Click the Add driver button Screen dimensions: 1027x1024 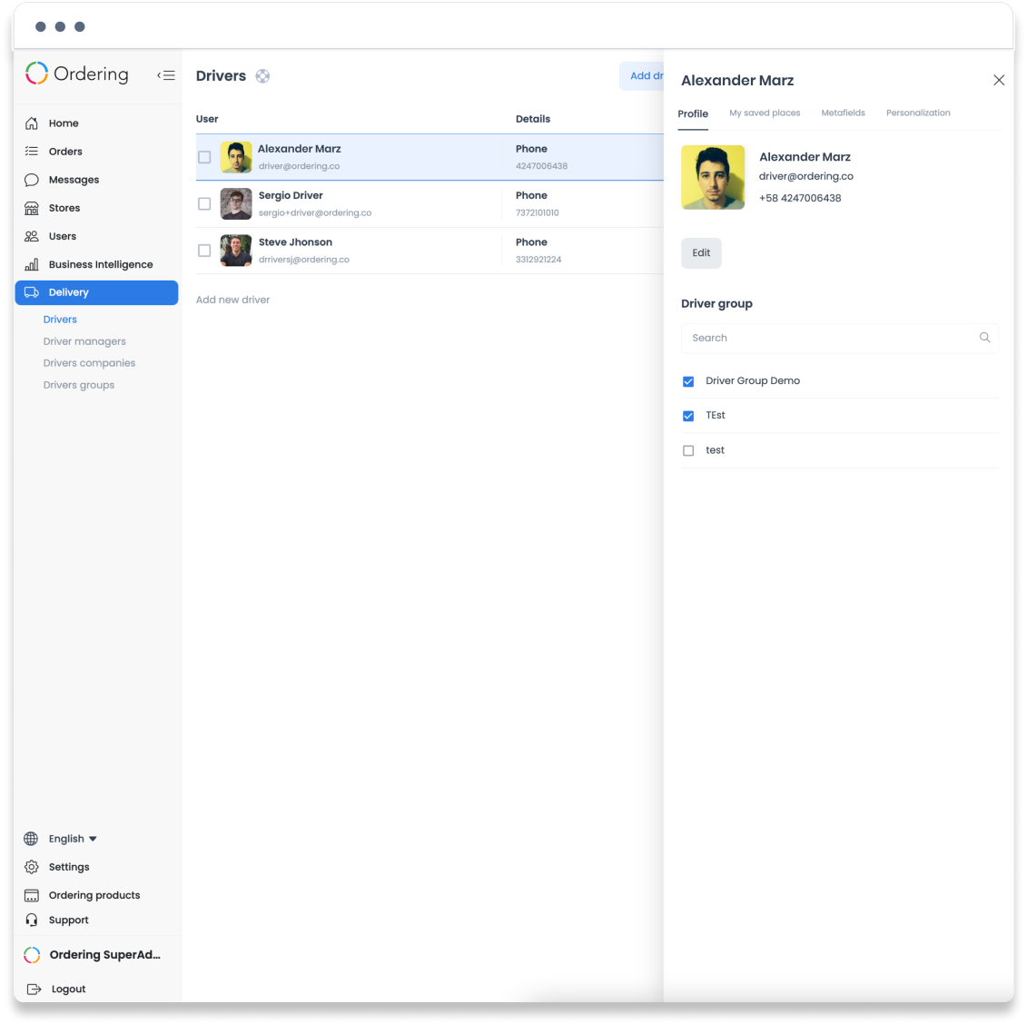643,76
